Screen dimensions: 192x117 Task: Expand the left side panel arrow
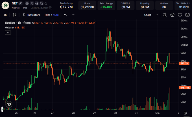(x=2, y=109)
